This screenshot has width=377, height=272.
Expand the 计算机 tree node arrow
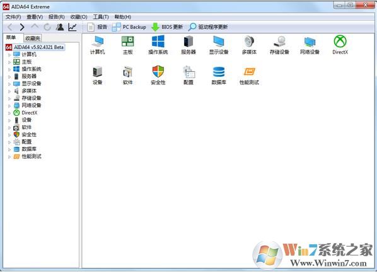coord(9,55)
